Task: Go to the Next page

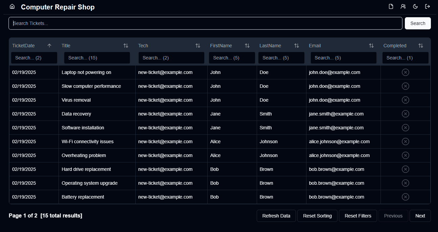Action: 420,216
